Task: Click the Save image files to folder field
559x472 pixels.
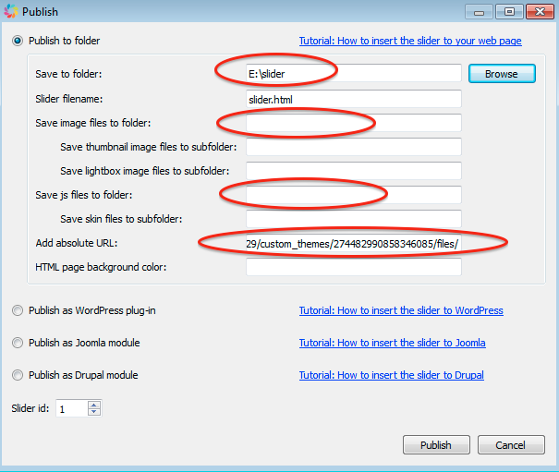Action: click(354, 123)
